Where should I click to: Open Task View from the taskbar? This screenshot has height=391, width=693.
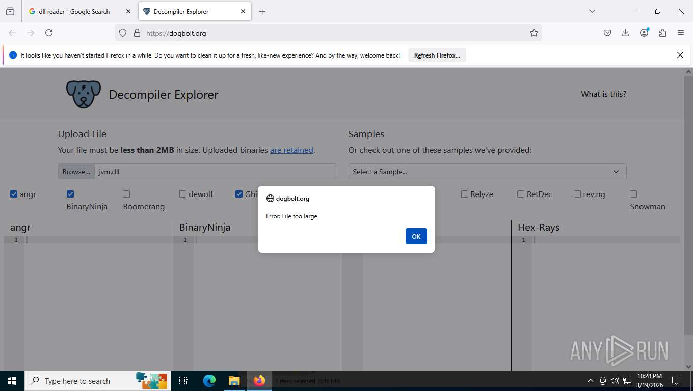click(x=183, y=381)
